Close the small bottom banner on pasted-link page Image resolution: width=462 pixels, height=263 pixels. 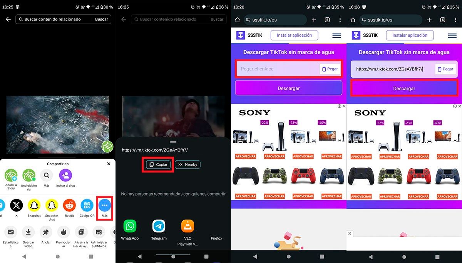pos(350,233)
